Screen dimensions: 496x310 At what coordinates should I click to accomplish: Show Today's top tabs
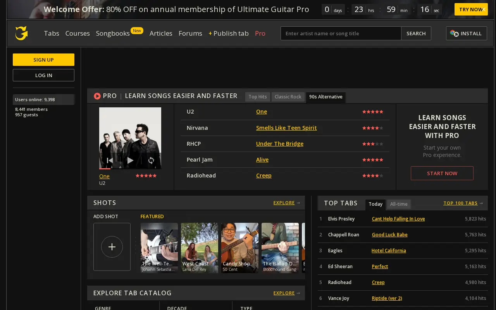pyautogui.click(x=375, y=204)
